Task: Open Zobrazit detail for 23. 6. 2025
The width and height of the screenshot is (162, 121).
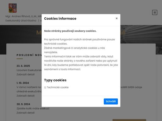Action: (x=26, y=74)
